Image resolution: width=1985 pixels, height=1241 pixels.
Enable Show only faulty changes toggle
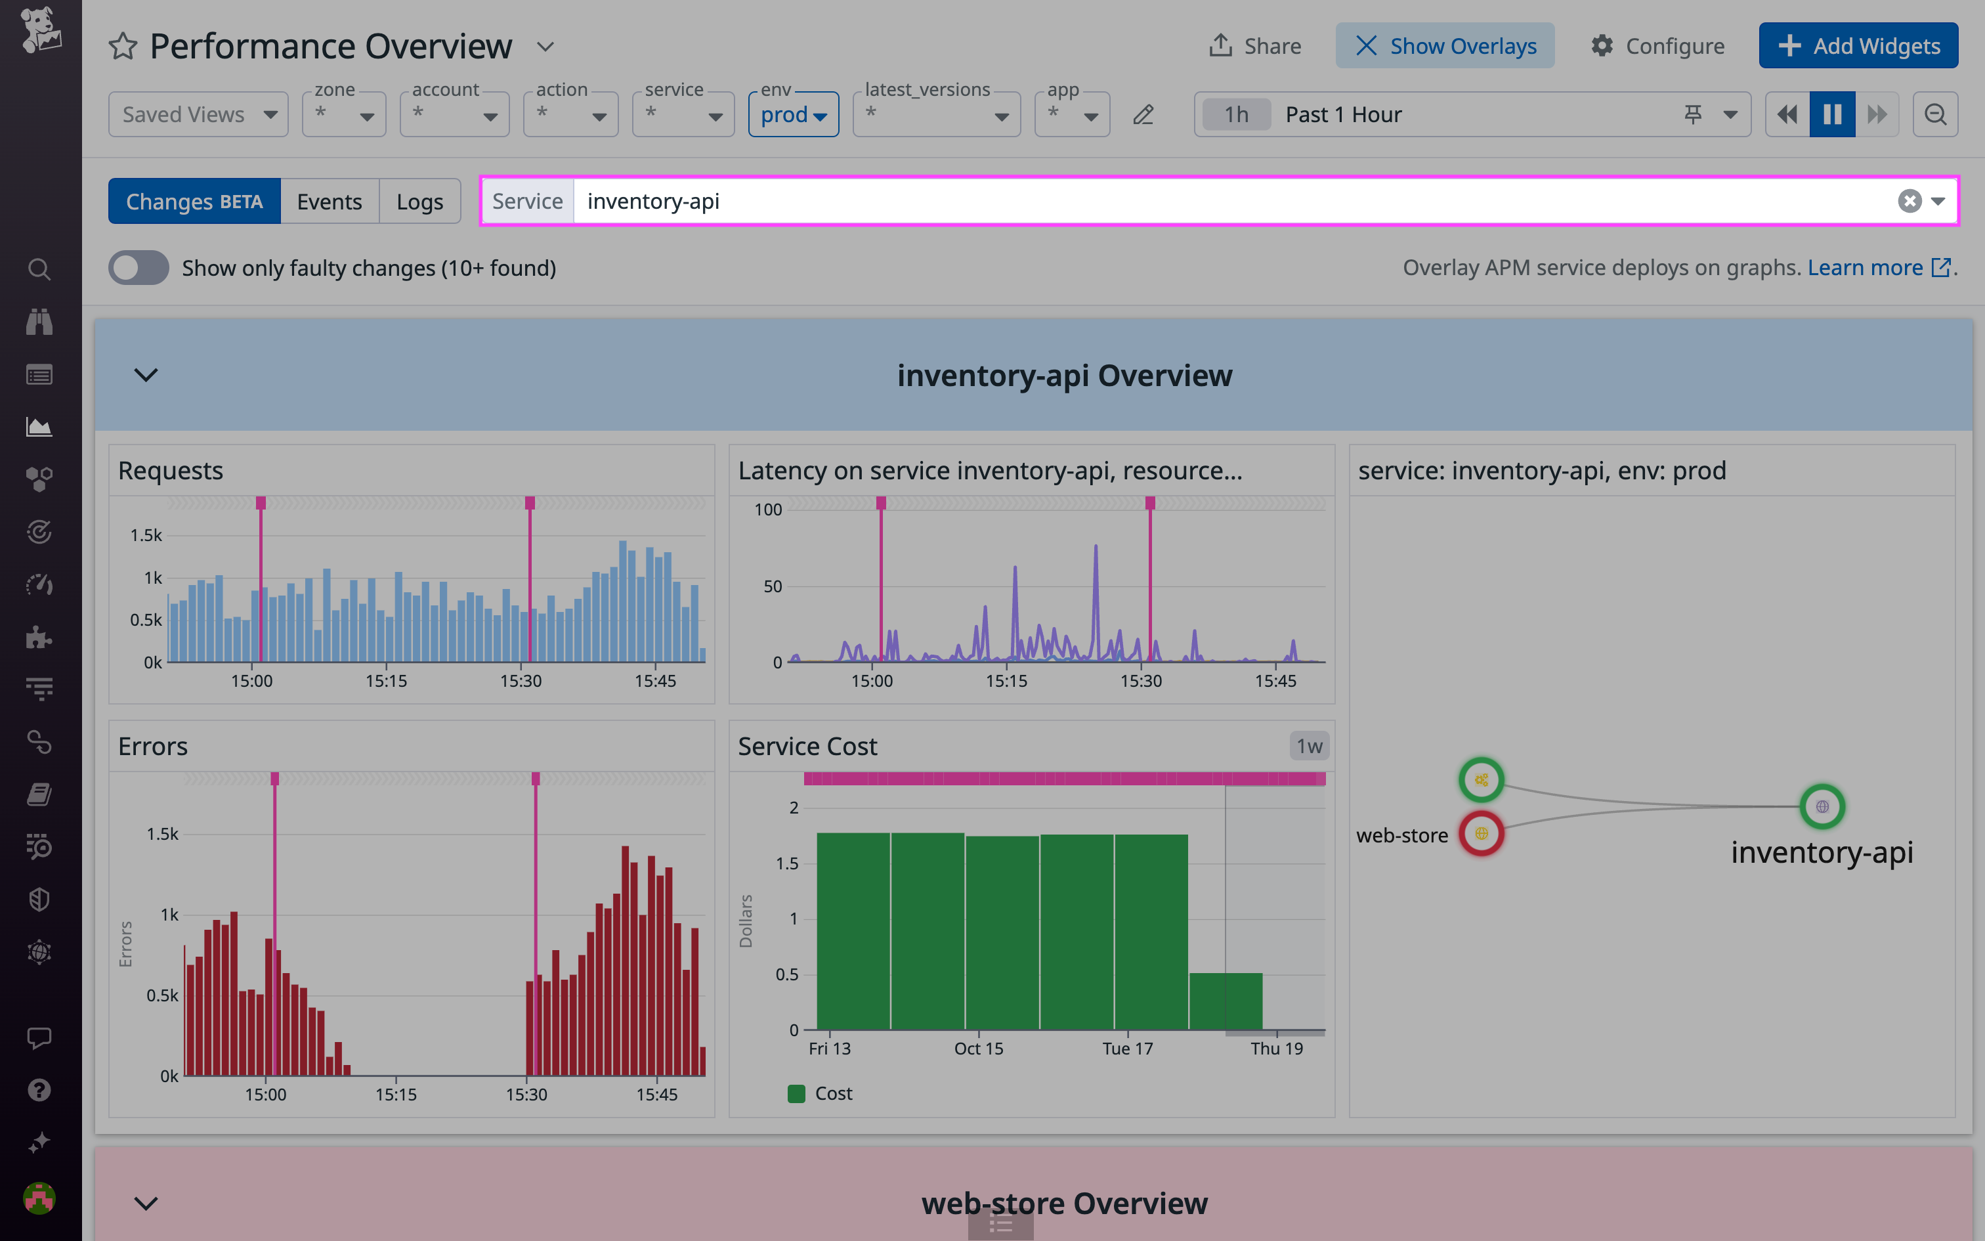139,268
